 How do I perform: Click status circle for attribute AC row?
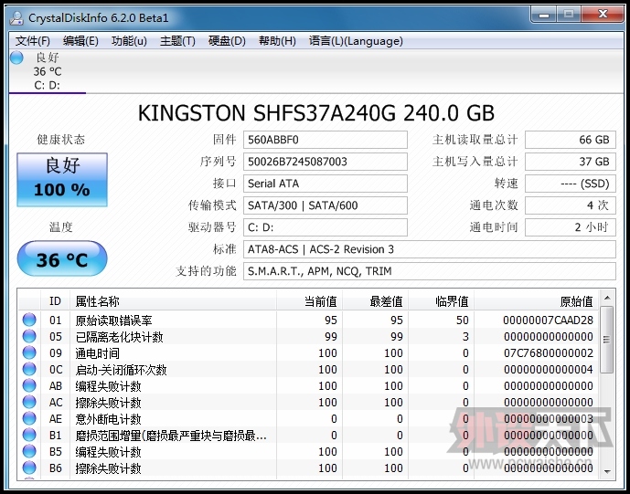point(29,402)
